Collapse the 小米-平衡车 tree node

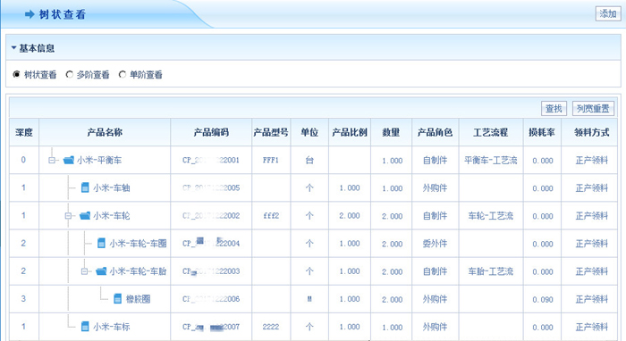52,160
